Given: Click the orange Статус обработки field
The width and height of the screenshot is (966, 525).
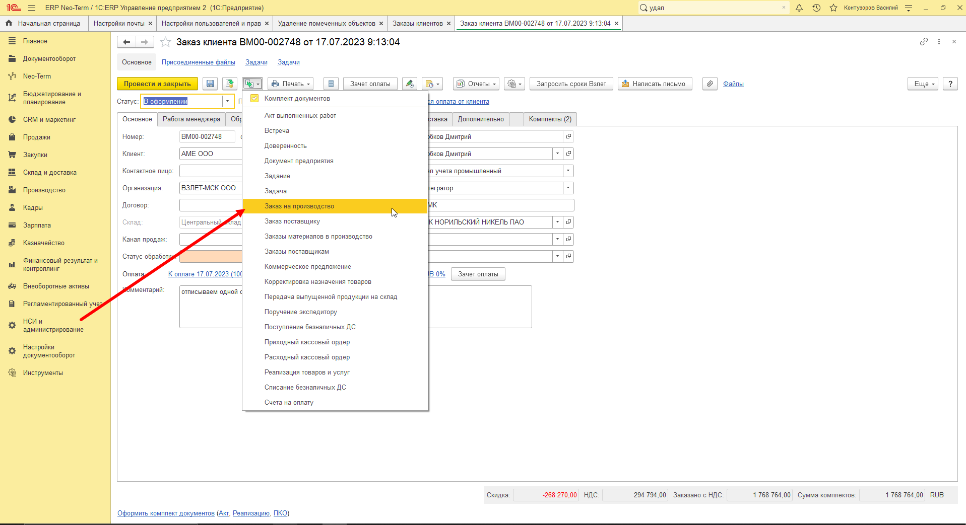Looking at the screenshot, I should click(x=211, y=257).
